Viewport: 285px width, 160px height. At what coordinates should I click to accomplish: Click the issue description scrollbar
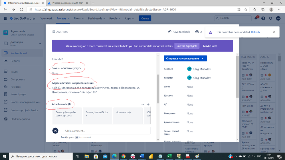pyautogui.click(x=158, y=89)
